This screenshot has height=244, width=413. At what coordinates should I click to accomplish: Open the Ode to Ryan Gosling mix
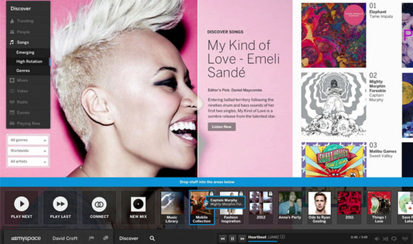pyautogui.click(x=319, y=207)
